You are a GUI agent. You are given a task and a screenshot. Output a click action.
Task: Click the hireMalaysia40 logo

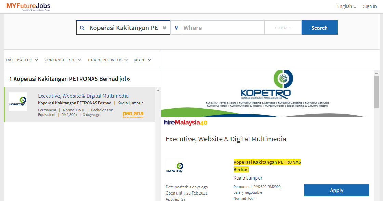[185, 123]
